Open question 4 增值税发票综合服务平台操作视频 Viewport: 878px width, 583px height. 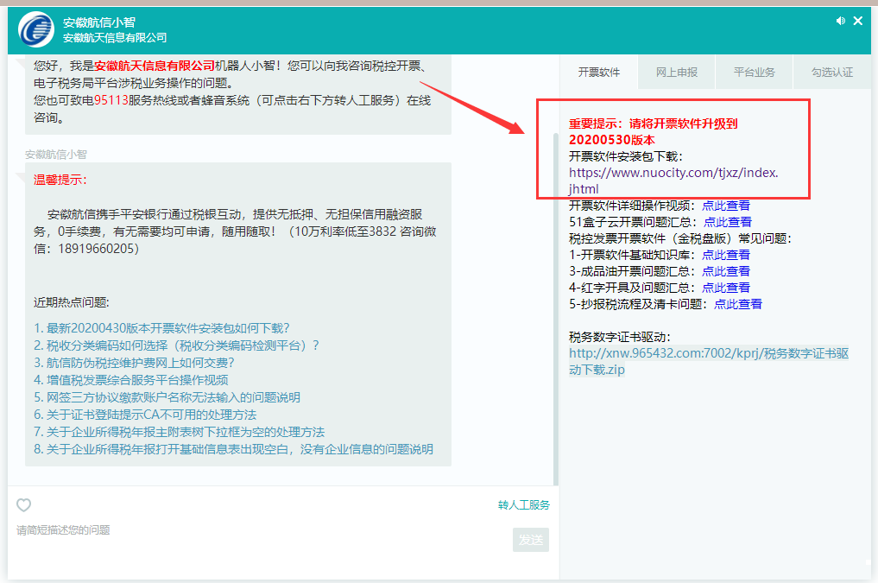point(131,380)
